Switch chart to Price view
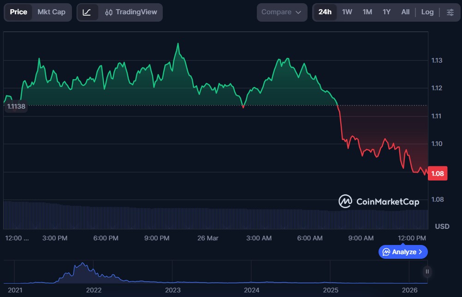Image resolution: width=462 pixels, height=297 pixels. pos(18,12)
